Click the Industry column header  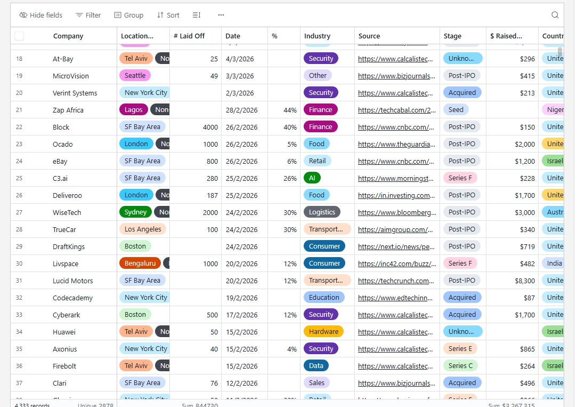tap(327, 36)
